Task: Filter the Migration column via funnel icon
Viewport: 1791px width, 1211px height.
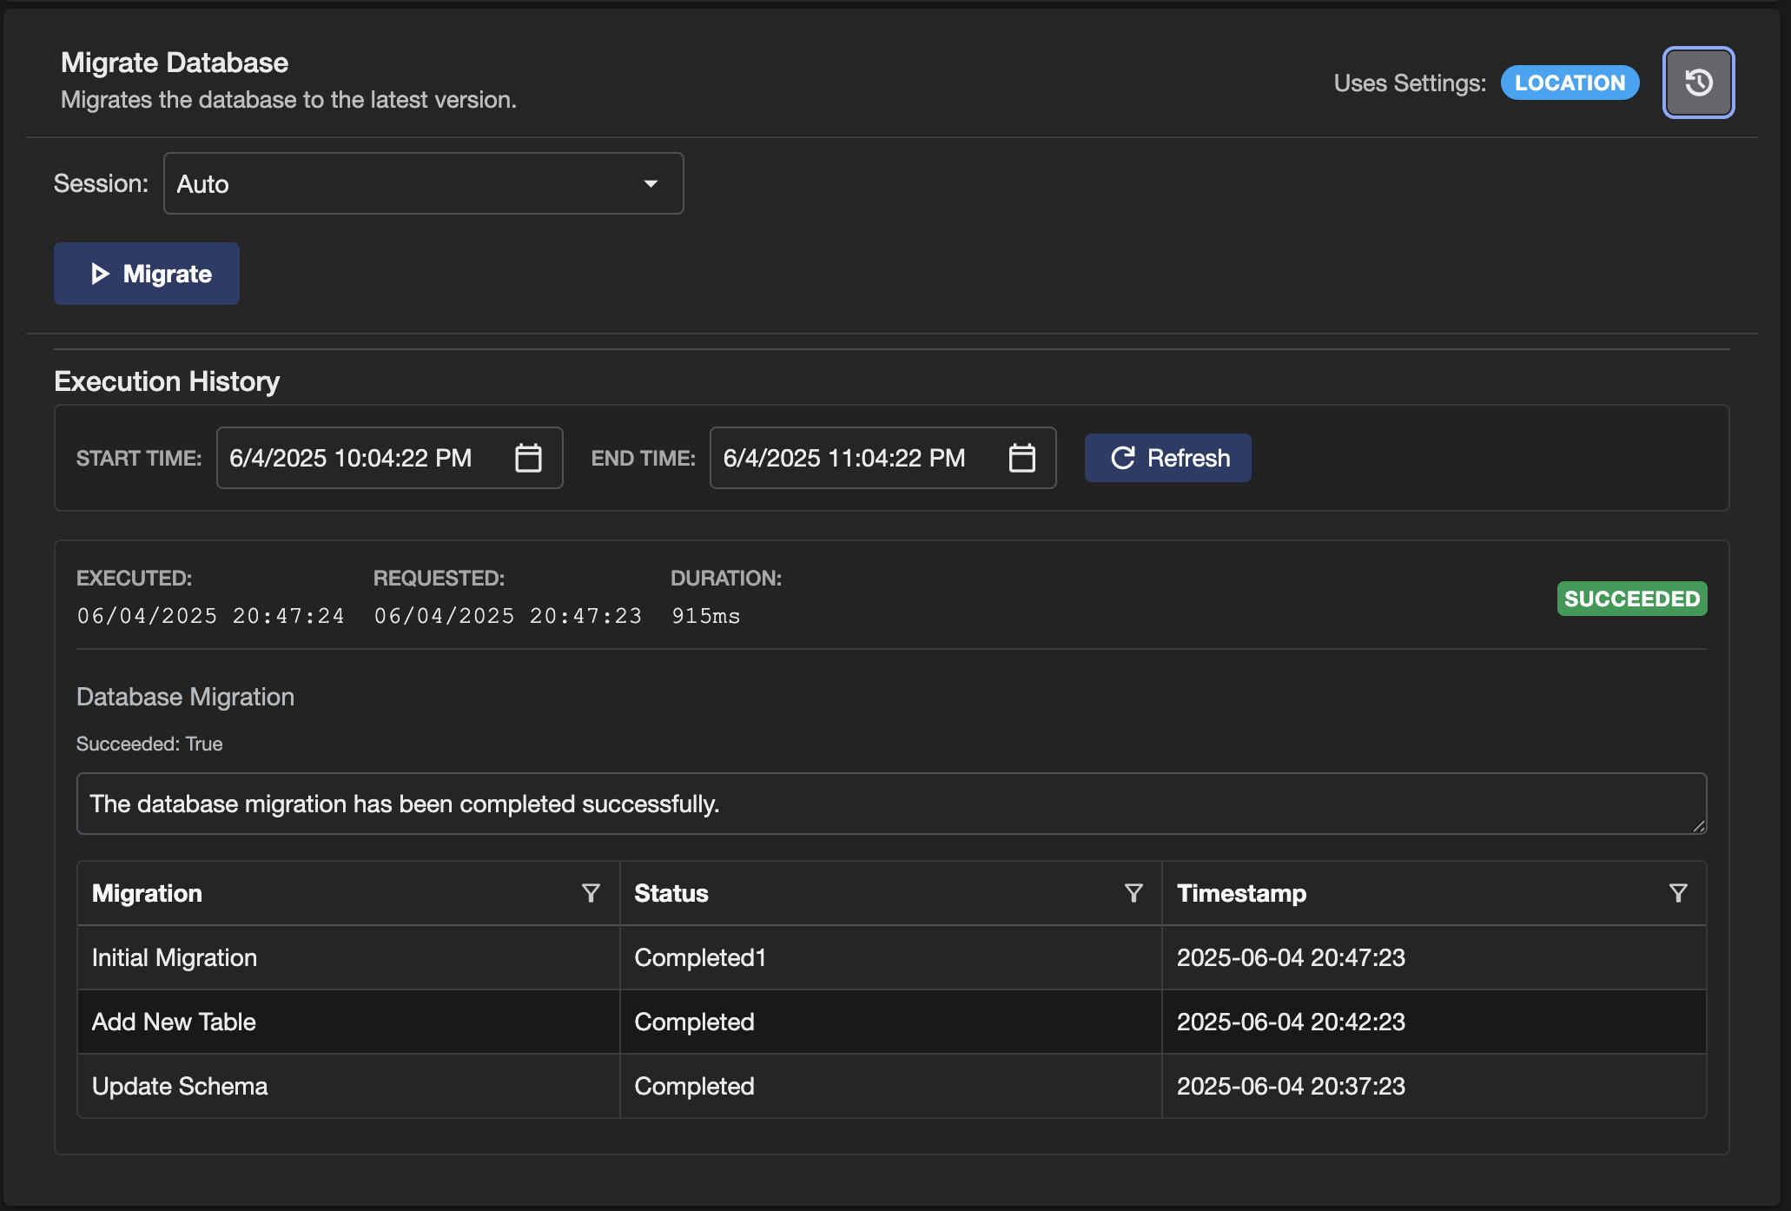Action: [591, 893]
